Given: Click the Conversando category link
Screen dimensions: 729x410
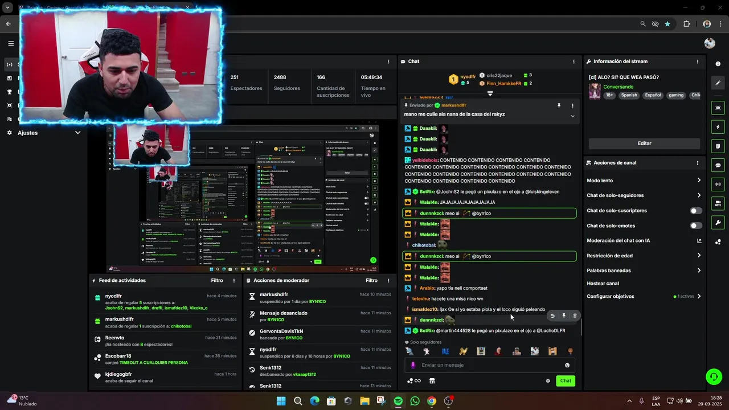Looking at the screenshot, I should (618, 87).
